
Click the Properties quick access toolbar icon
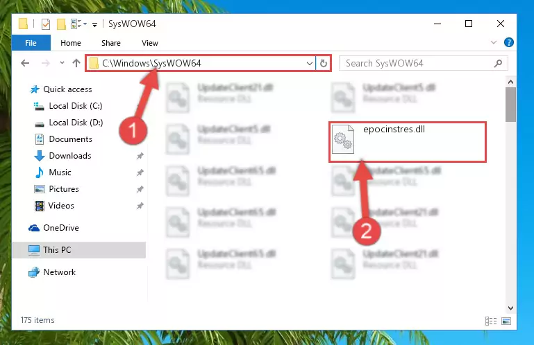tap(46, 24)
